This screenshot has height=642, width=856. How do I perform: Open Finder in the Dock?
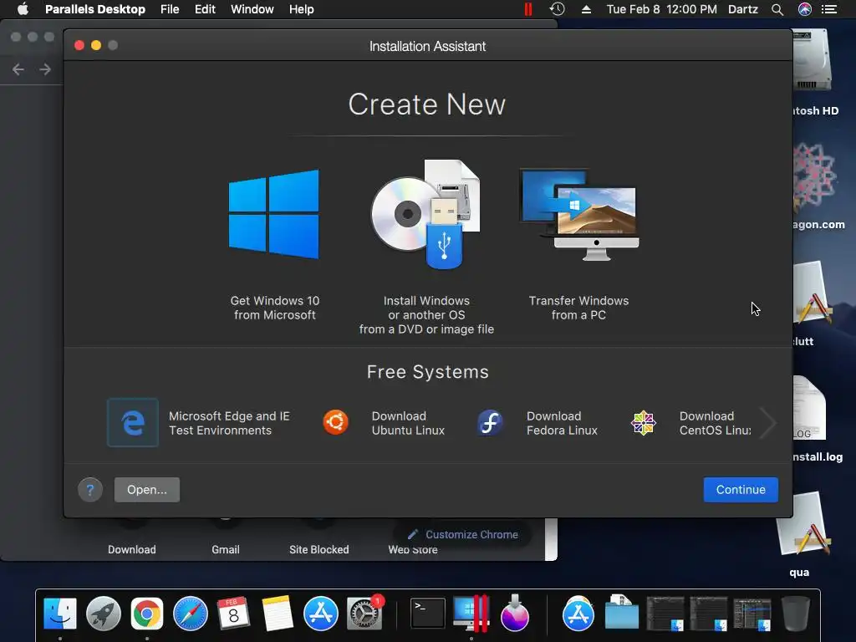60,613
